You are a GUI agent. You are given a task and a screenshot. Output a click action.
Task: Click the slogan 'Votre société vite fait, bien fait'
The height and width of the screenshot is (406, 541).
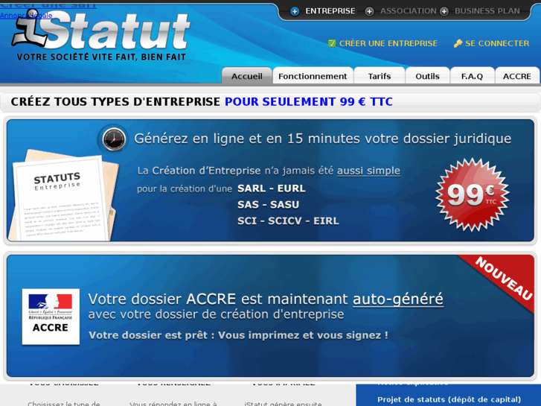101,57
